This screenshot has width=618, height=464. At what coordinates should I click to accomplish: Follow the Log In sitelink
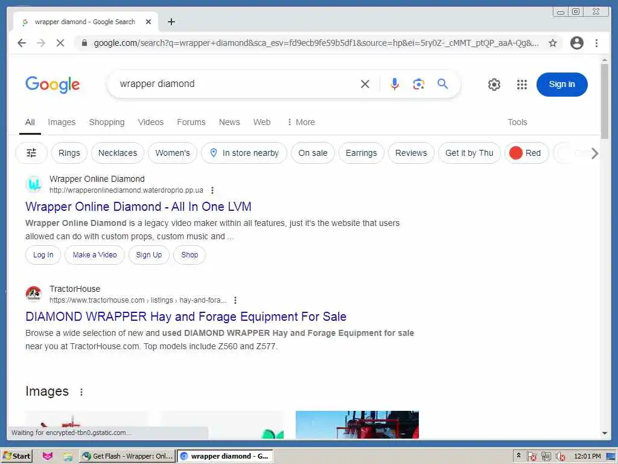coord(43,255)
